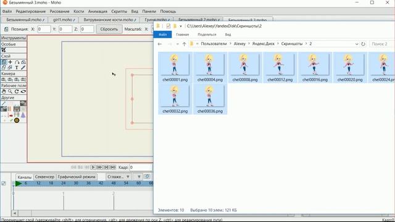The image size is (395, 222).
Task: Go up one folder in Explorer
Action: [x=184, y=44]
